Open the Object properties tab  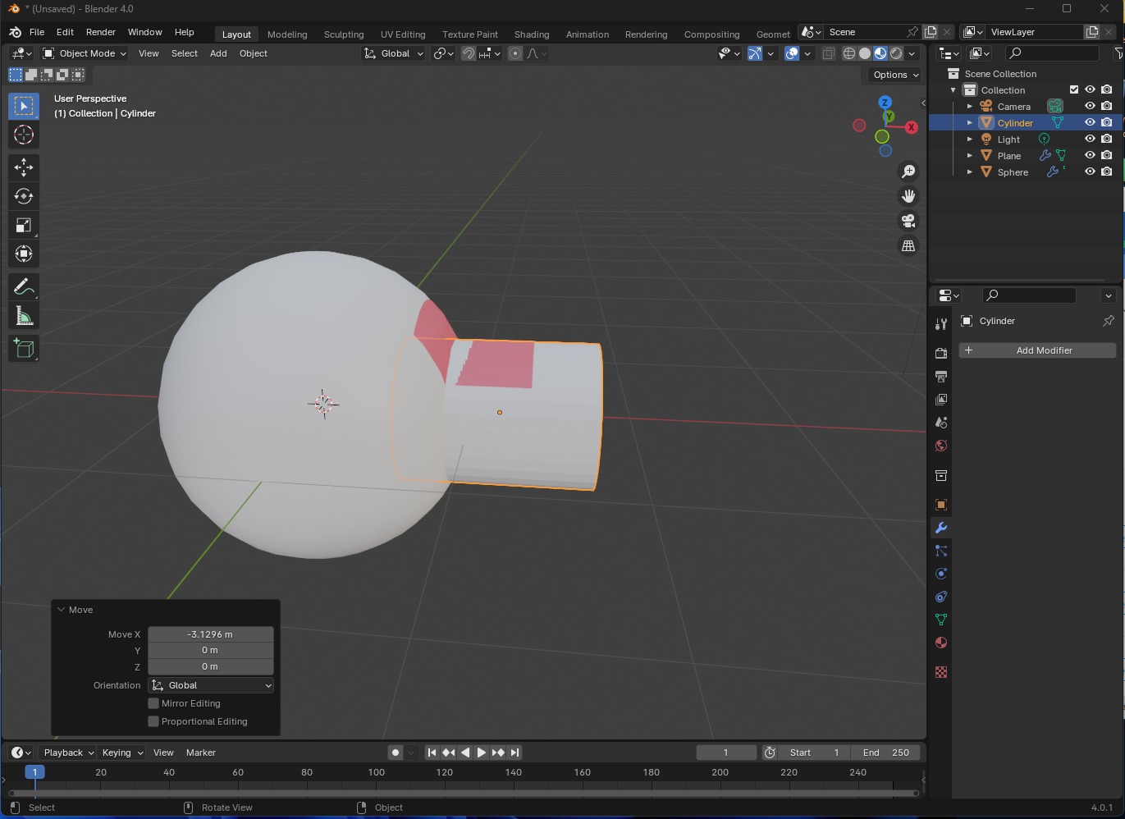point(941,505)
